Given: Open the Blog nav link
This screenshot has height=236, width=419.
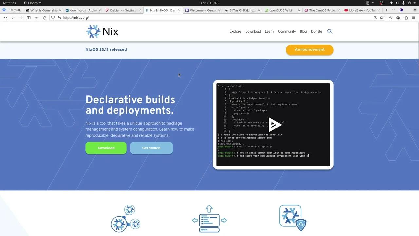Looking at the screenshot, I should [303, 31].
